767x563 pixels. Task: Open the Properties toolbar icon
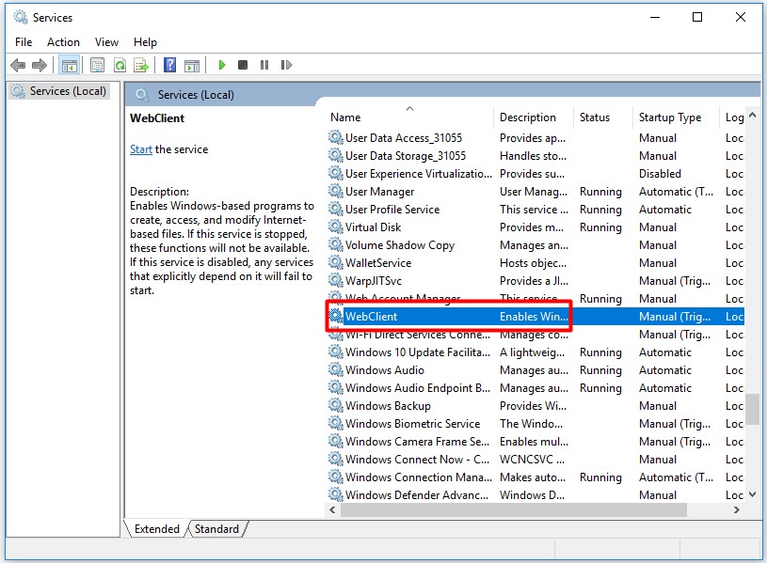(97, 65)
